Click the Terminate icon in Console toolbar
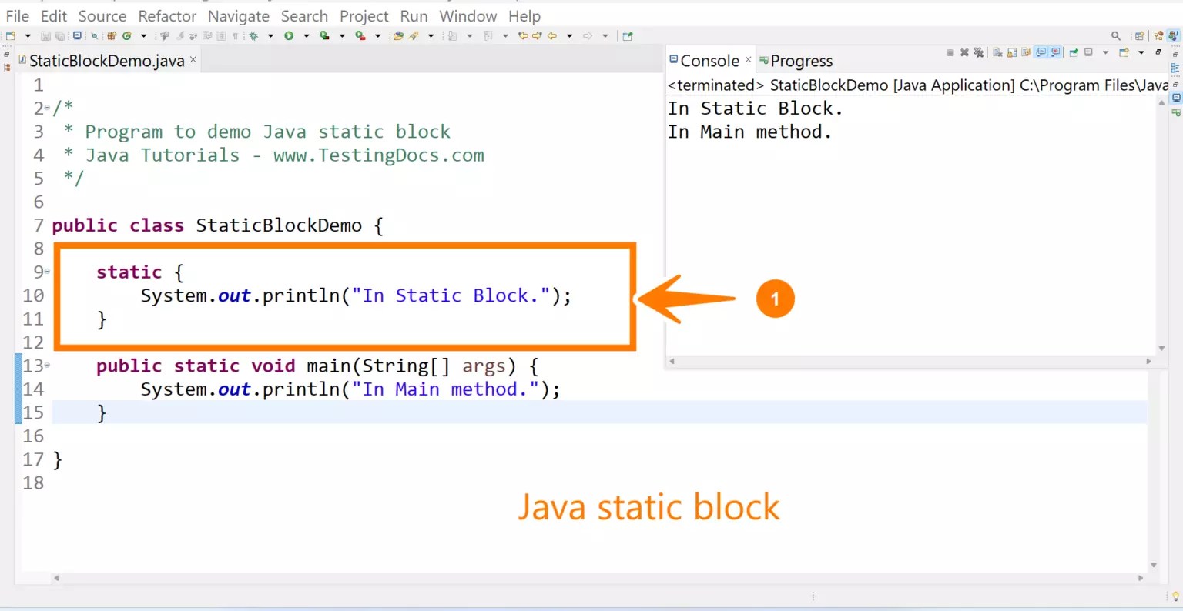 [x=950, y=52]
